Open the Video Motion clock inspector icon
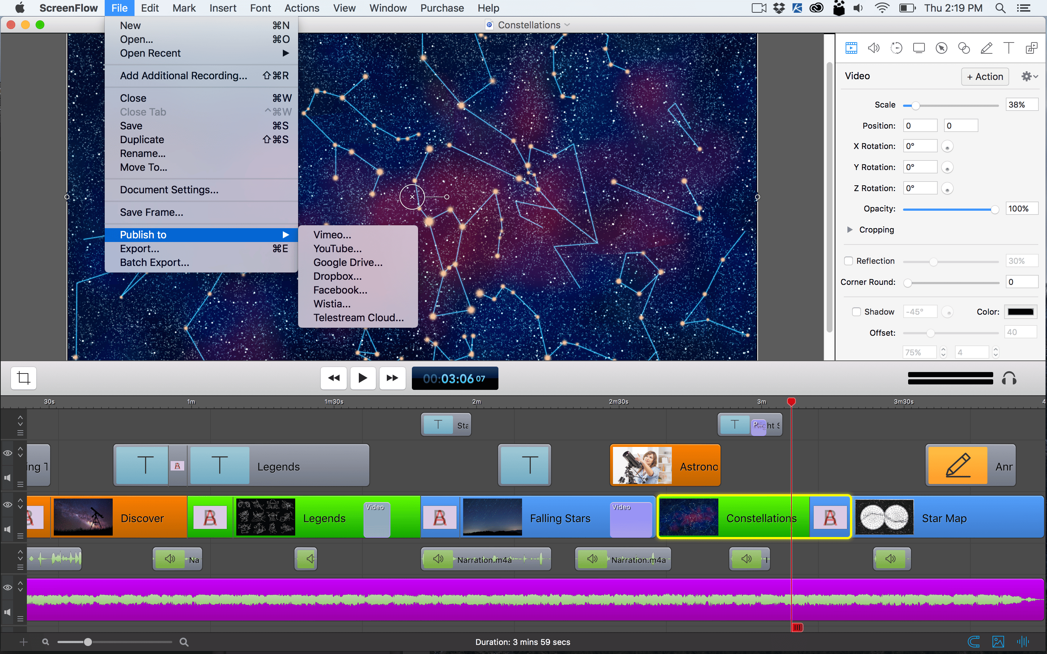This screenshot has height=654, width=1047. pos(896,48)
